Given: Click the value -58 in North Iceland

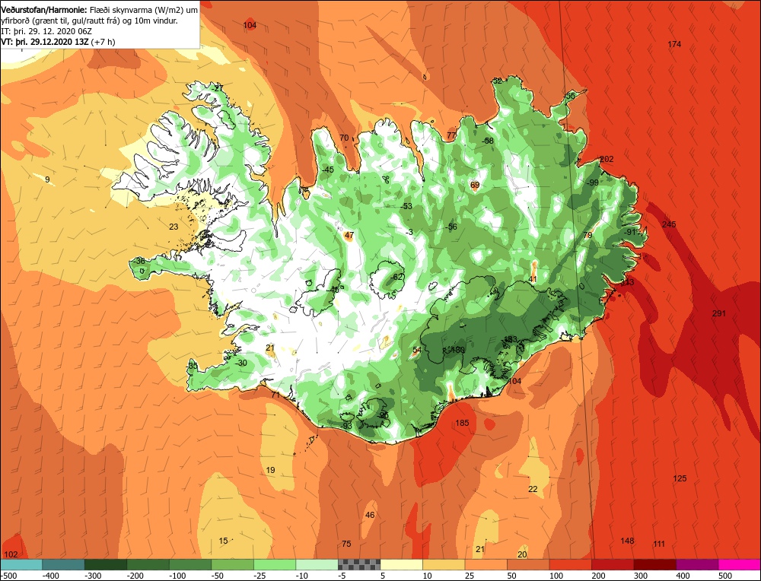Looking at the screenshot, I should click(487, 141).
